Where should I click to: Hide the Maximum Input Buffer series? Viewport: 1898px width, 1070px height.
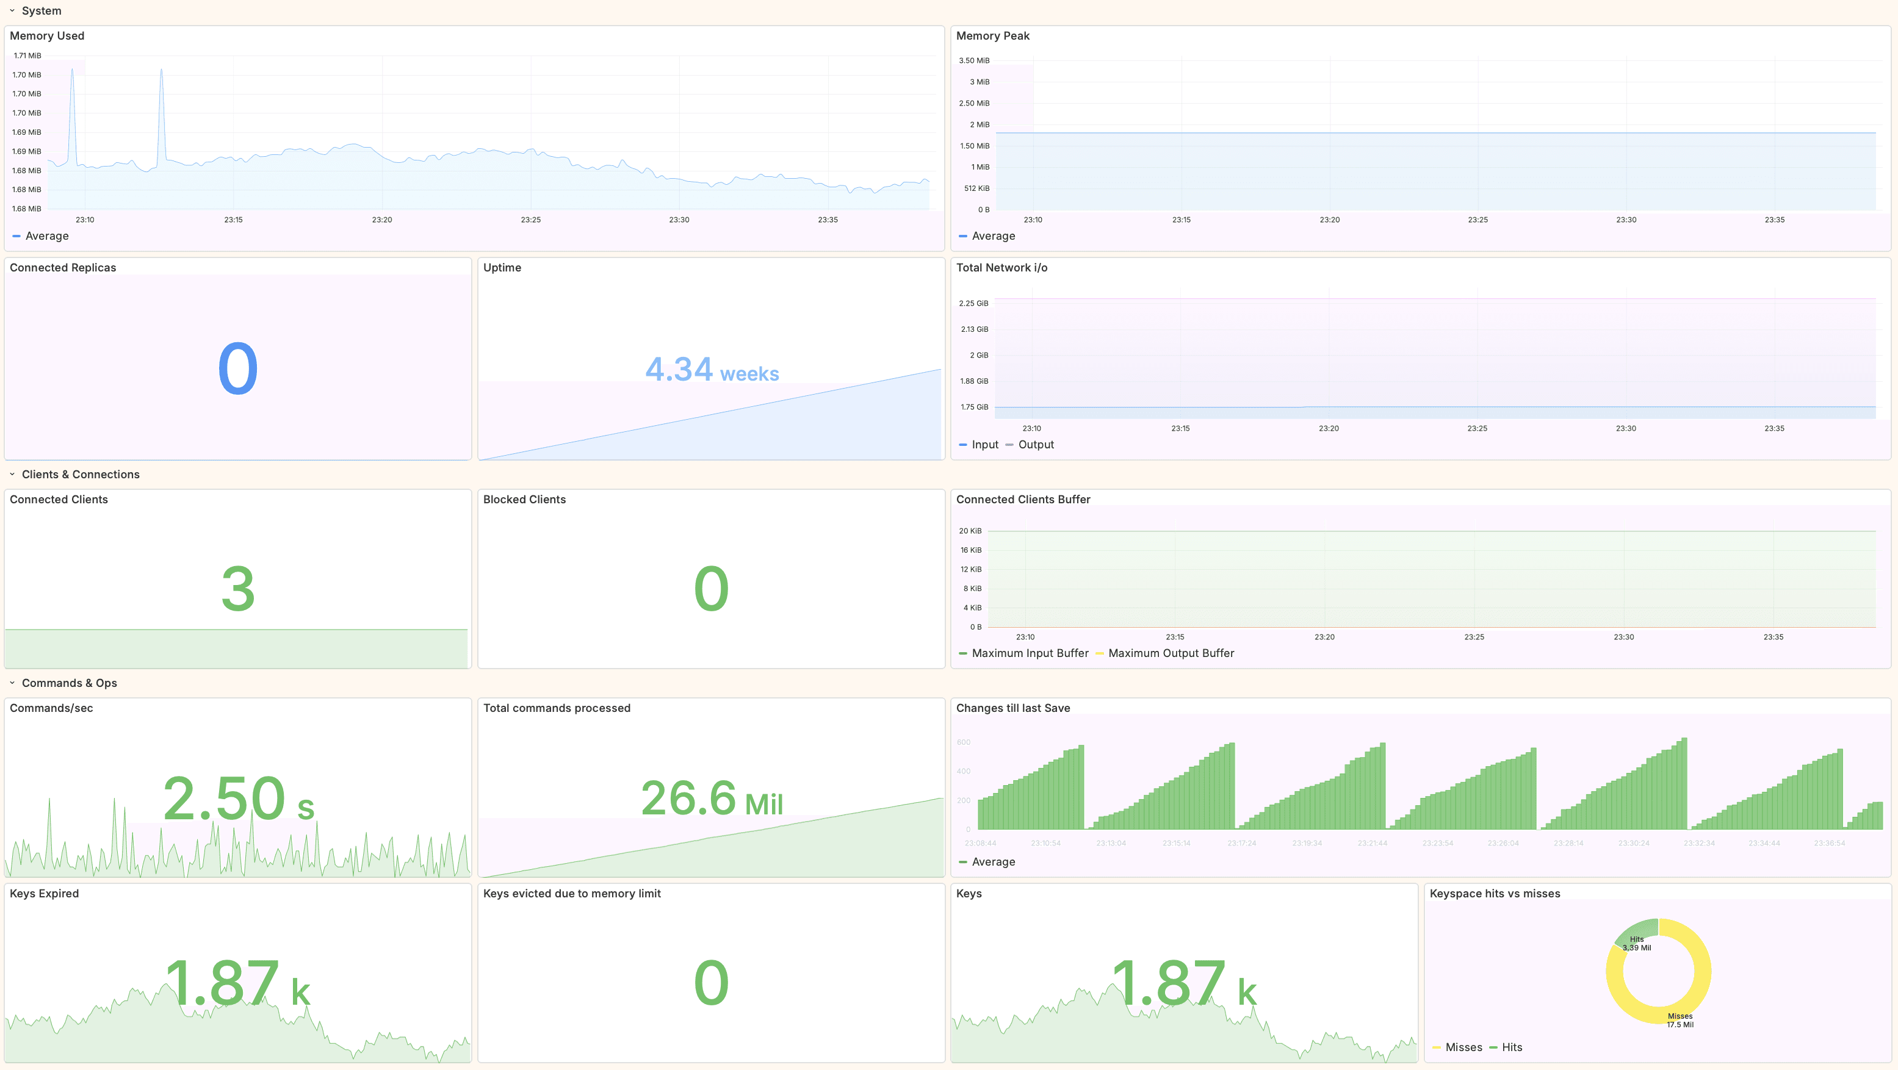(x=1030, y=653)
